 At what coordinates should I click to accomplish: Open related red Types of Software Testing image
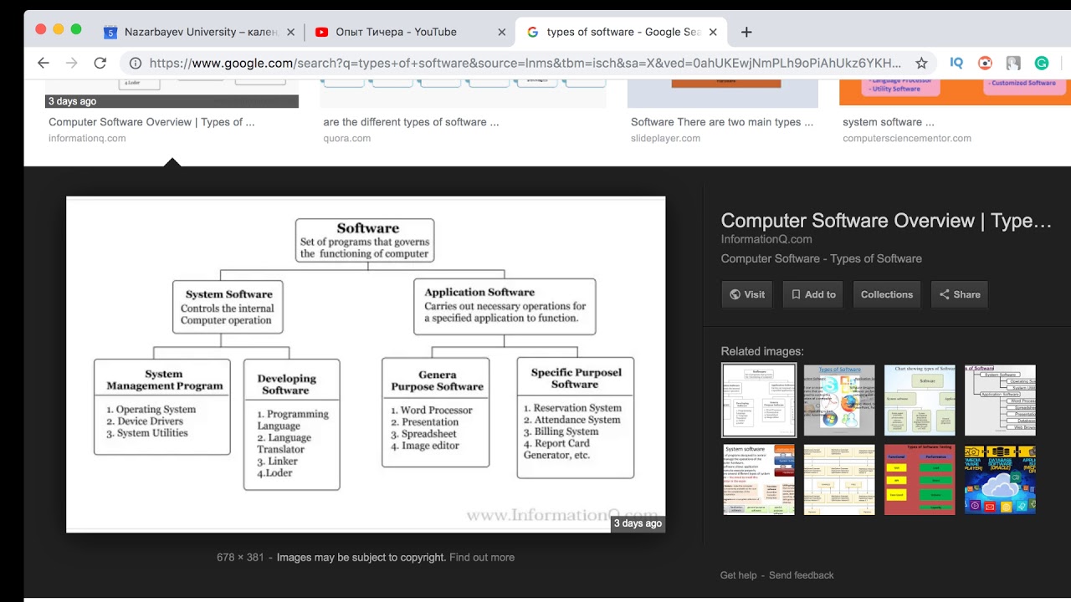[x=920, y=480]
